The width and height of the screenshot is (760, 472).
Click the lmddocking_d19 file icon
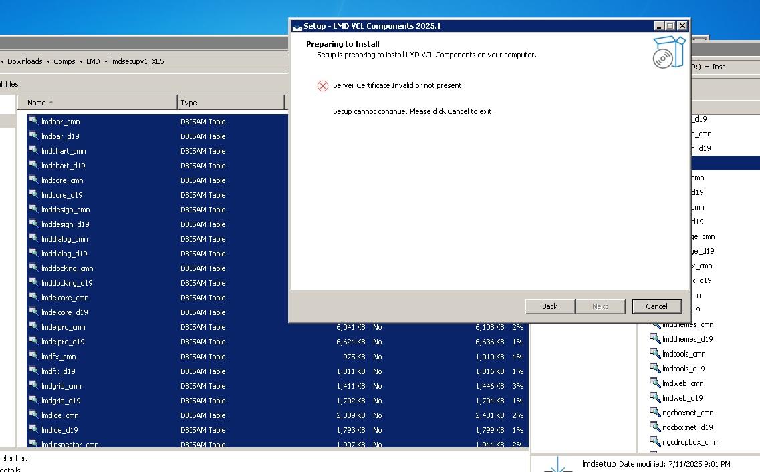[34, 282]
